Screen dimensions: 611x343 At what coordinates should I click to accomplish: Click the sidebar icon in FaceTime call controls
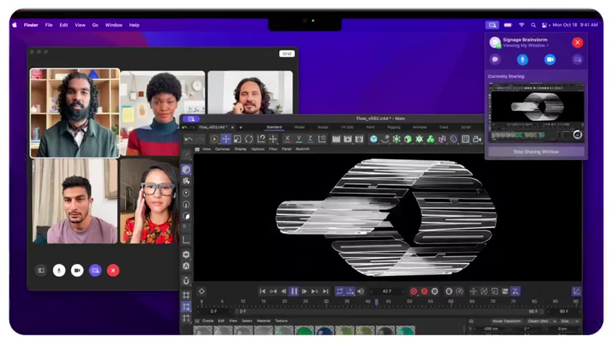41,270
